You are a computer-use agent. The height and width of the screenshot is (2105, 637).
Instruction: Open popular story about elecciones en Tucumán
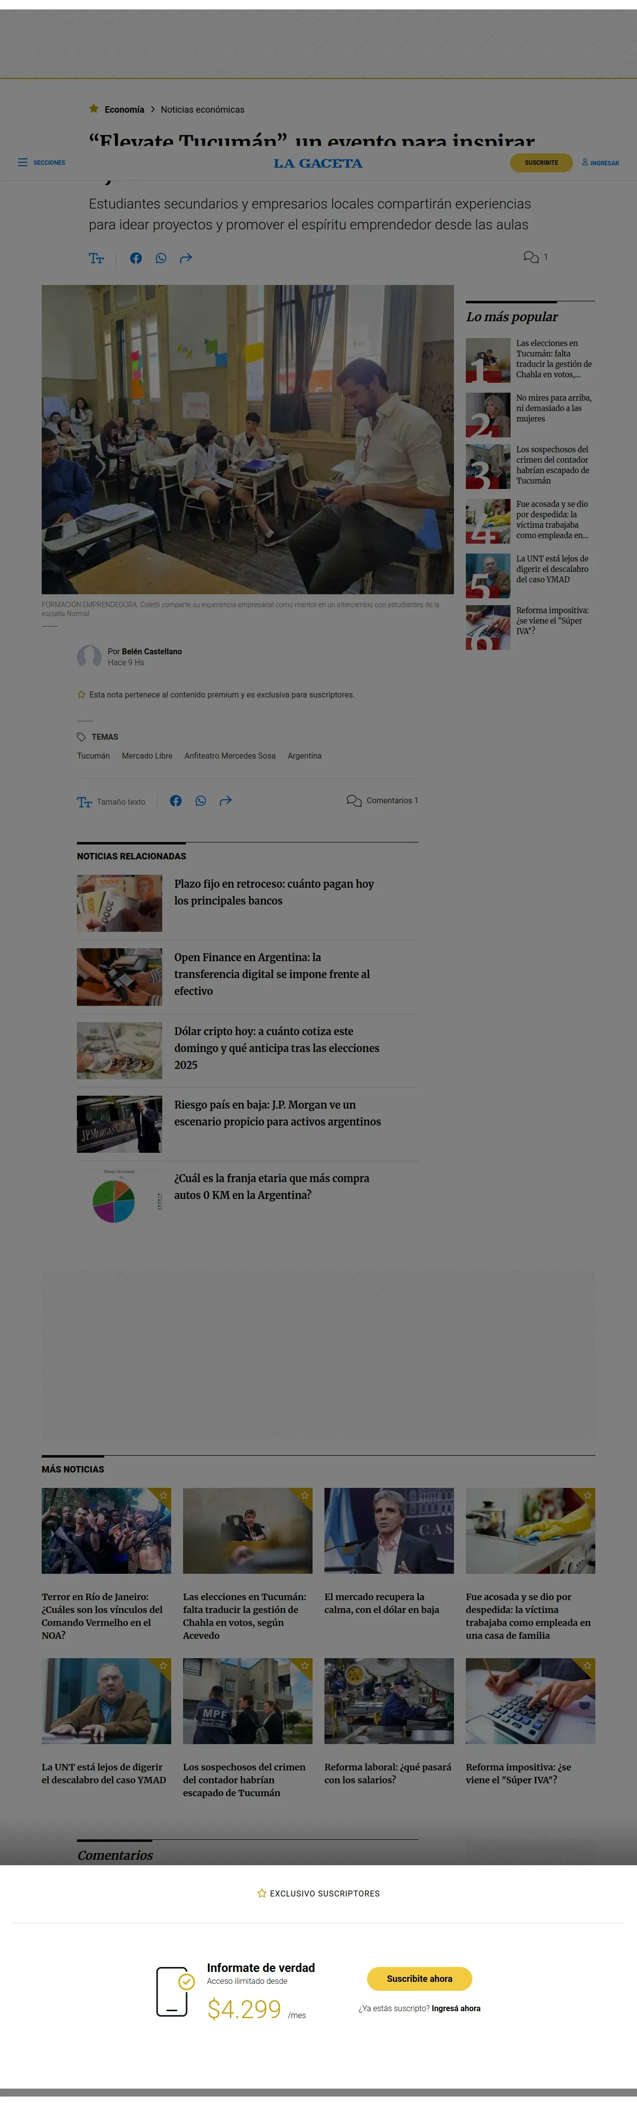point(554,359)
